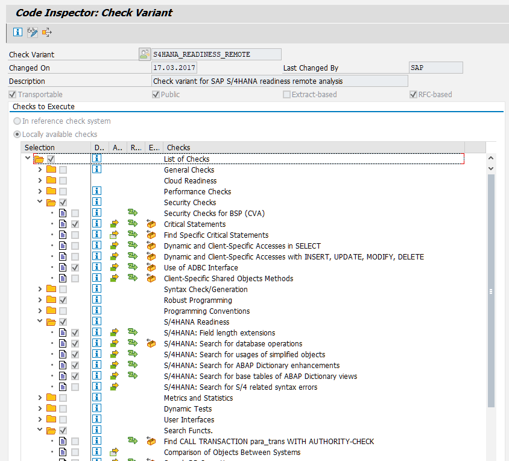The width and height of the screenshot is (509, 461).
Task: Toggle the Extract-based checkbox
Action: click(x=286, y=95)
